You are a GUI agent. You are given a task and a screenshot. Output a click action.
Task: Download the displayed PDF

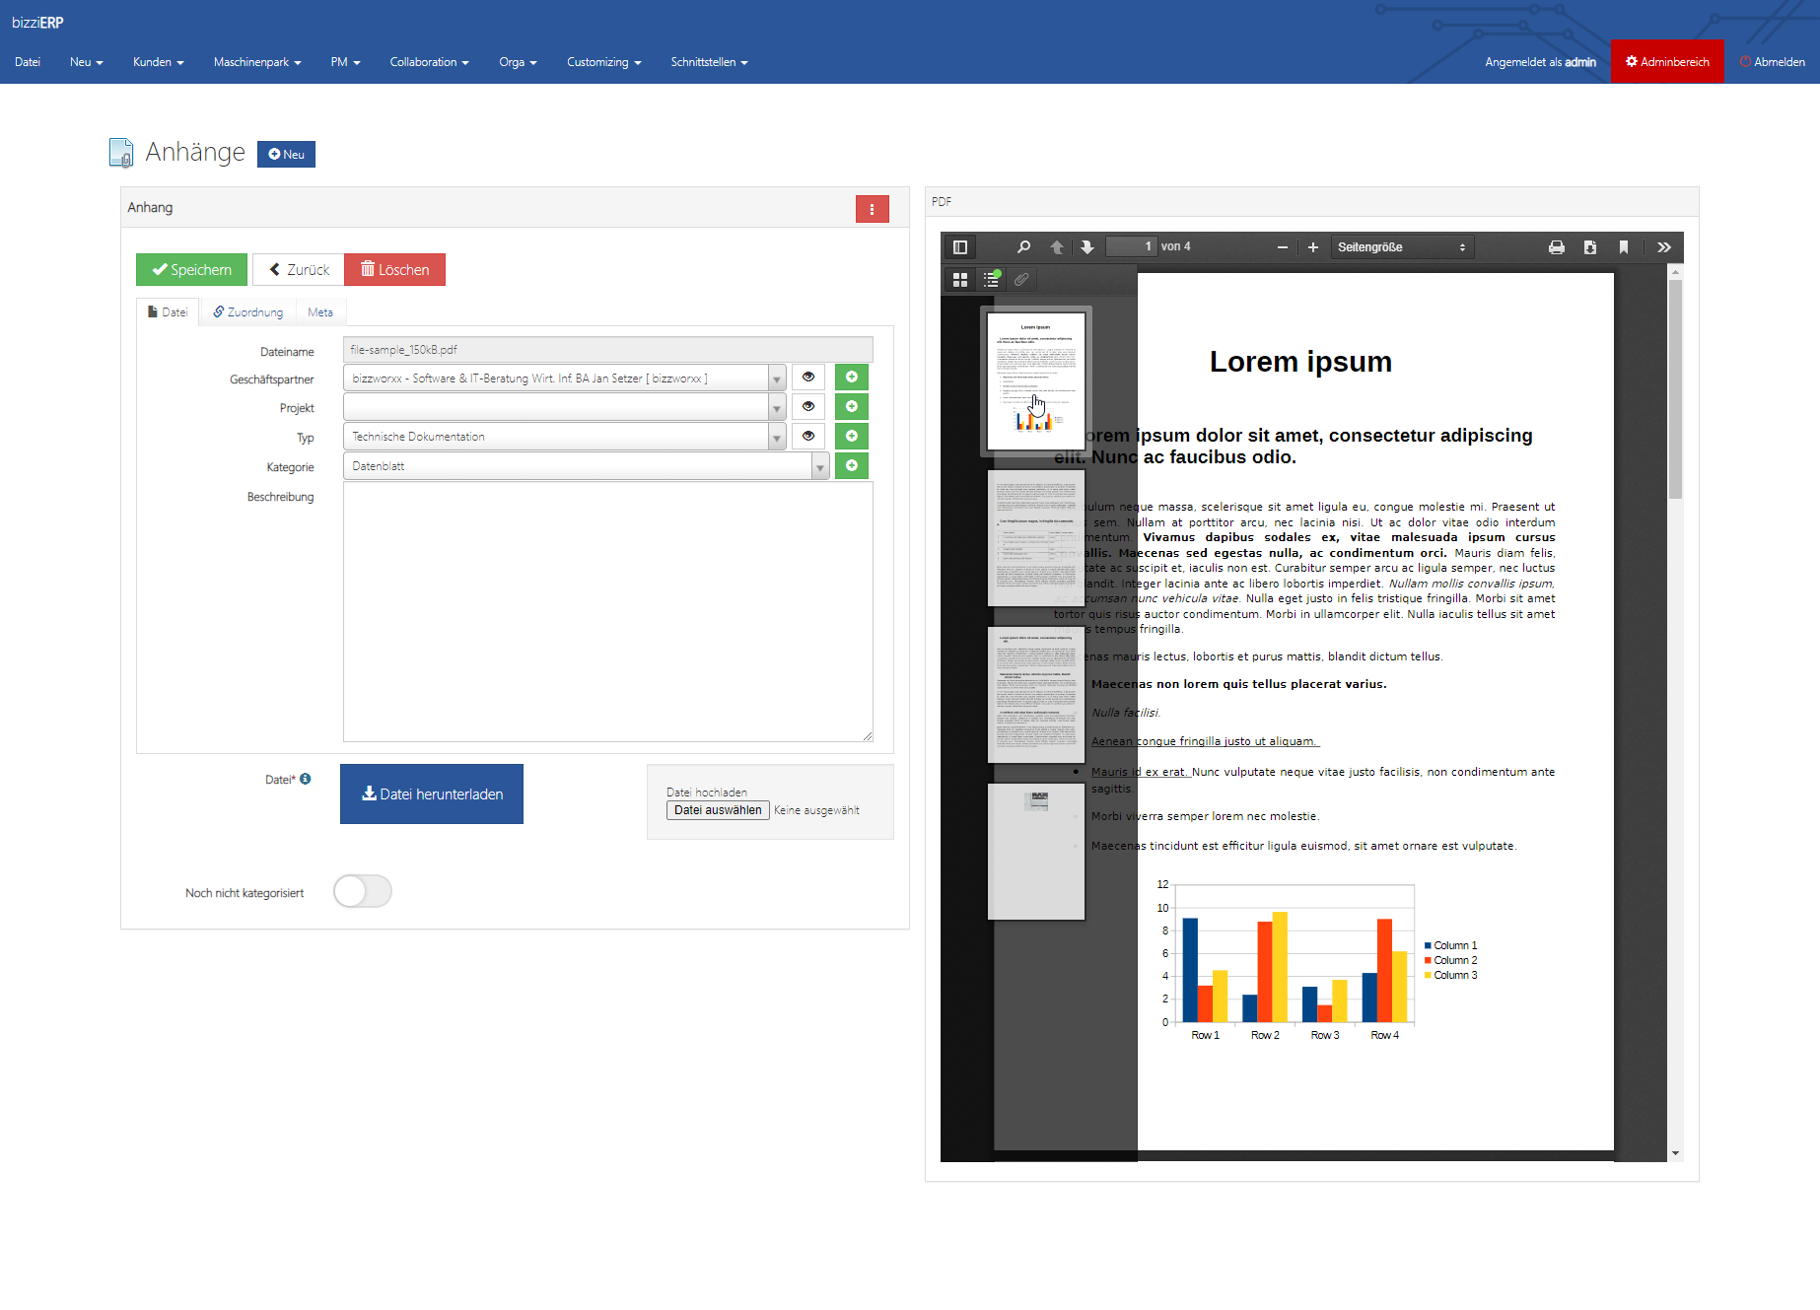point(1590,247)
